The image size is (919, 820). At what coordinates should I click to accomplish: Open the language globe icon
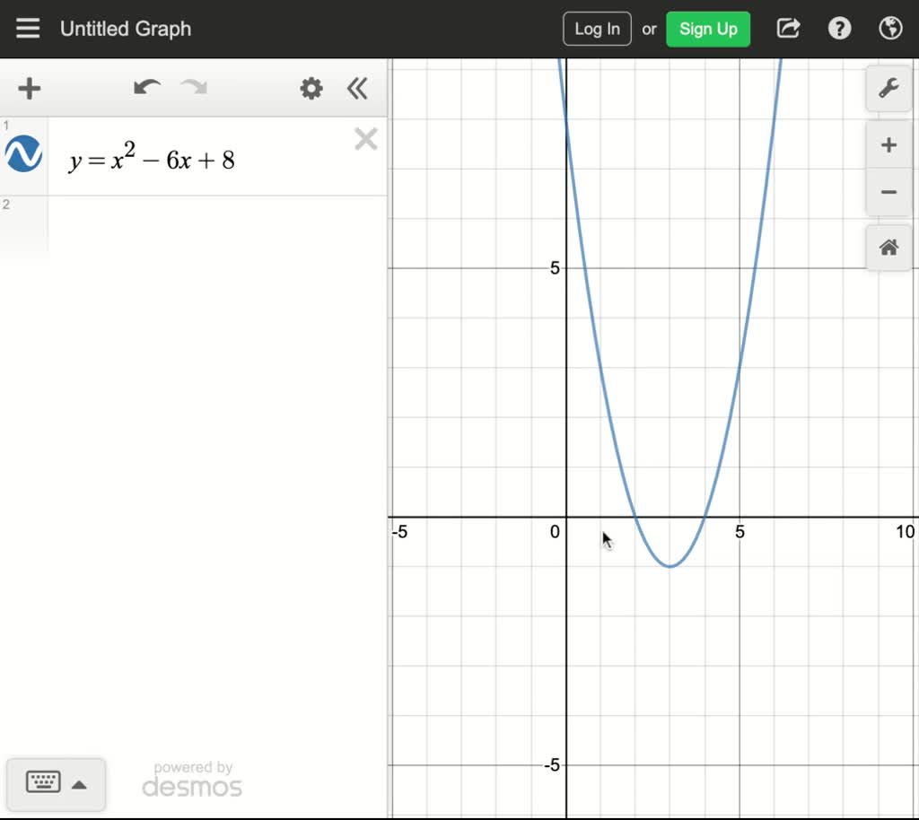[x=890, y=28]
